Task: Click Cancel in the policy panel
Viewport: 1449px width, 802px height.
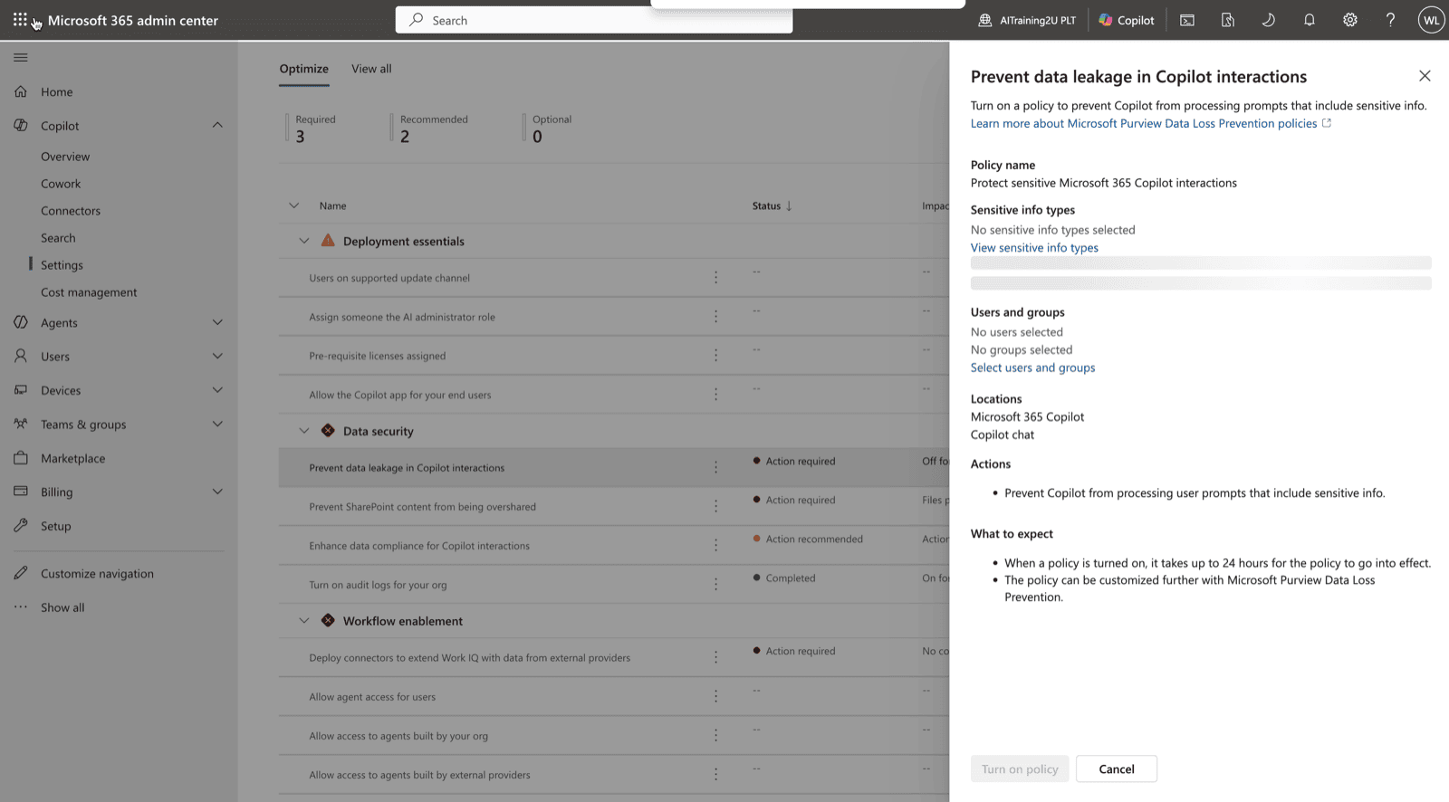Action: [1116, 769]
